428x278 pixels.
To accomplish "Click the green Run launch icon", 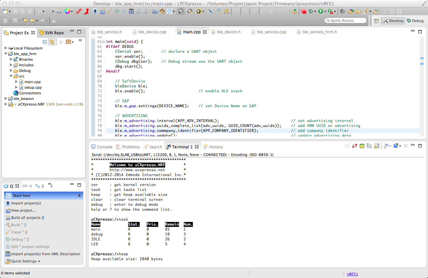I will coord(320,11).
